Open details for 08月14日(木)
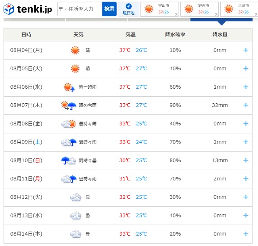The height and width of the screenshot is (246, 258). pyautogui.click(x=246, y=234)
